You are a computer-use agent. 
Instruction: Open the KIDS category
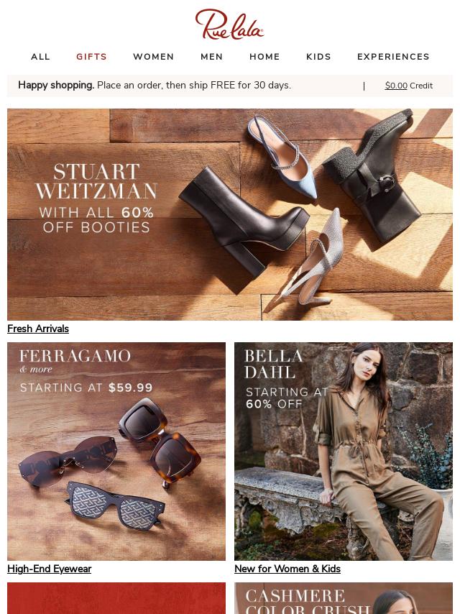pos(318,57)
